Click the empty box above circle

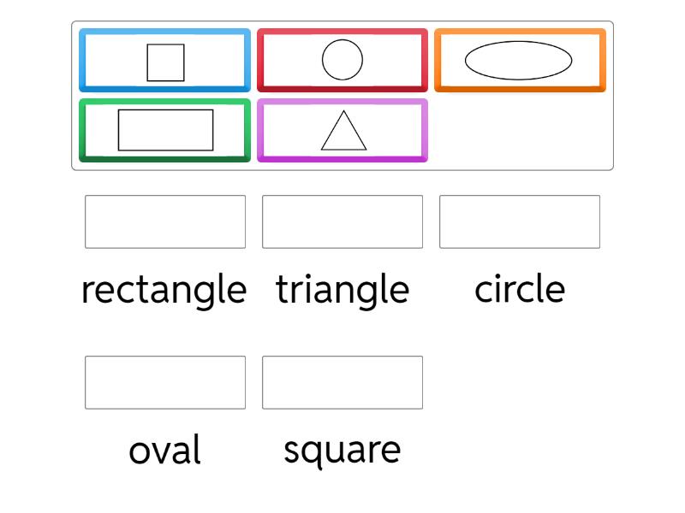[520, 222]
